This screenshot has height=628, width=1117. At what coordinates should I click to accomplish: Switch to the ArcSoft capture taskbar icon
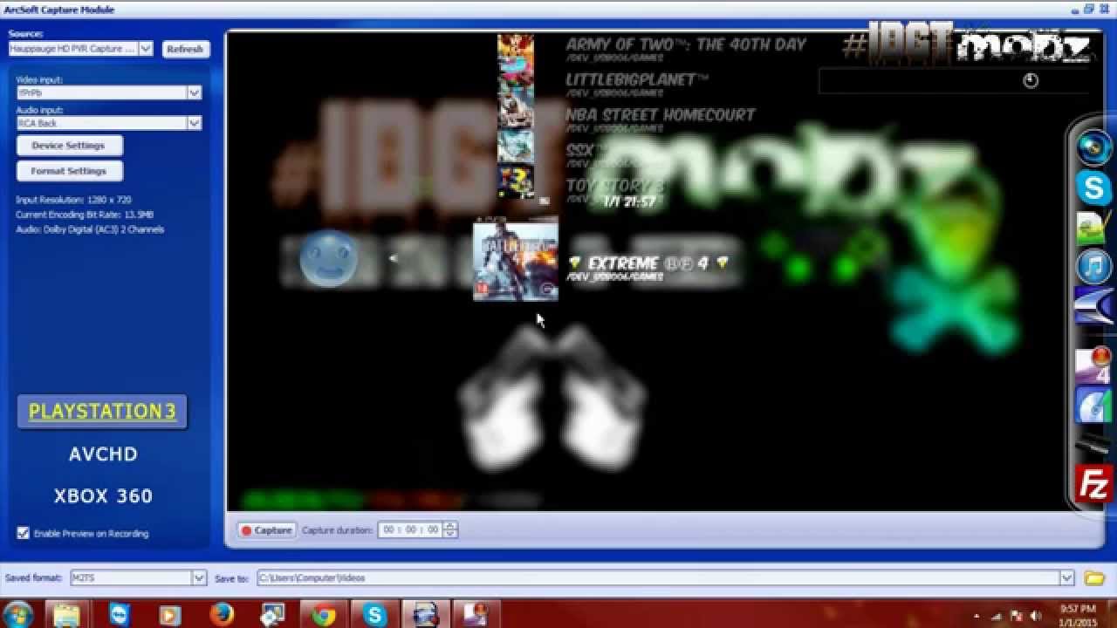426,615
